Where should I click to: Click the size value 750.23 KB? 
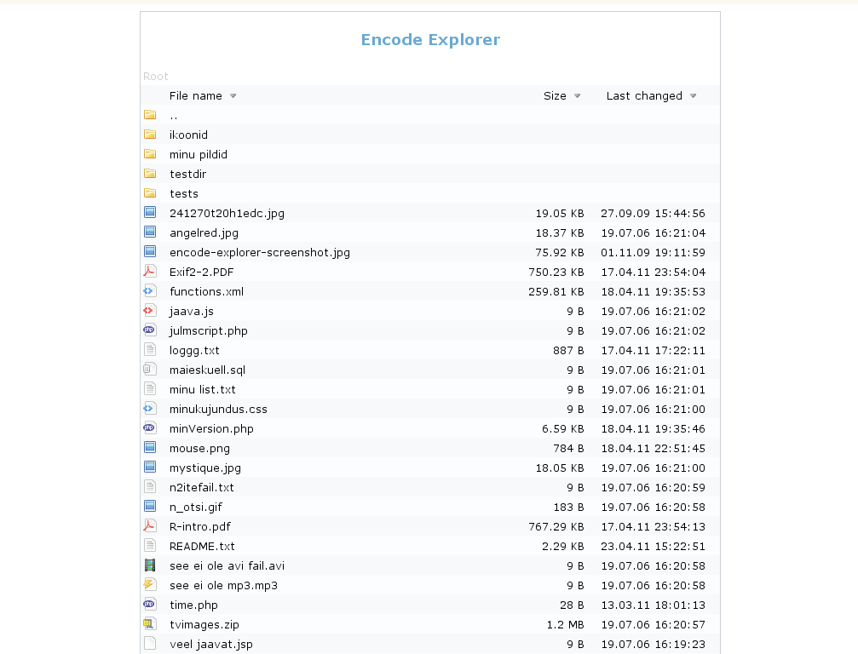pos(556,272)
